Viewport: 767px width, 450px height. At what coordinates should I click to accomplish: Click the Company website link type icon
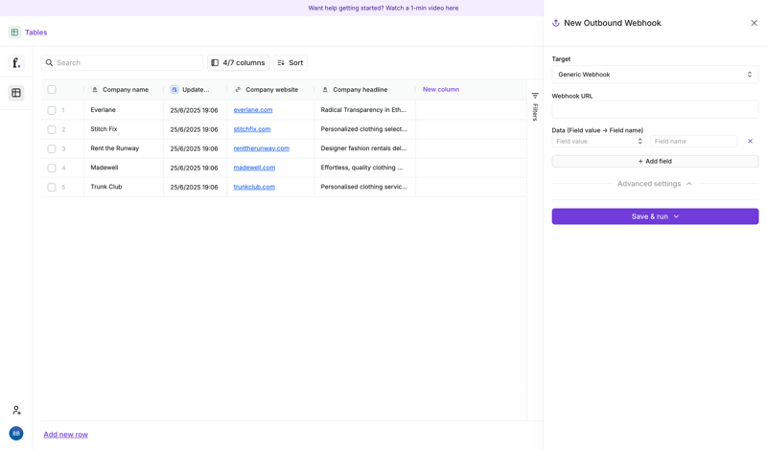pyautogui.click(x=238, y=90)
